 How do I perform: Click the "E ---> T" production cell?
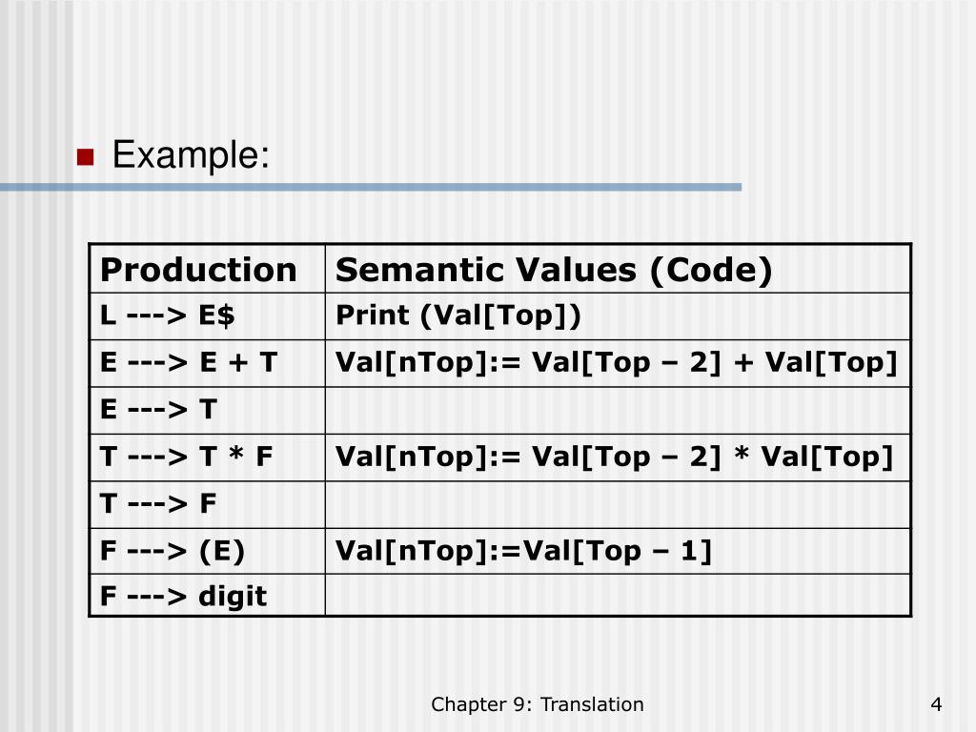[x=159, y=410]
